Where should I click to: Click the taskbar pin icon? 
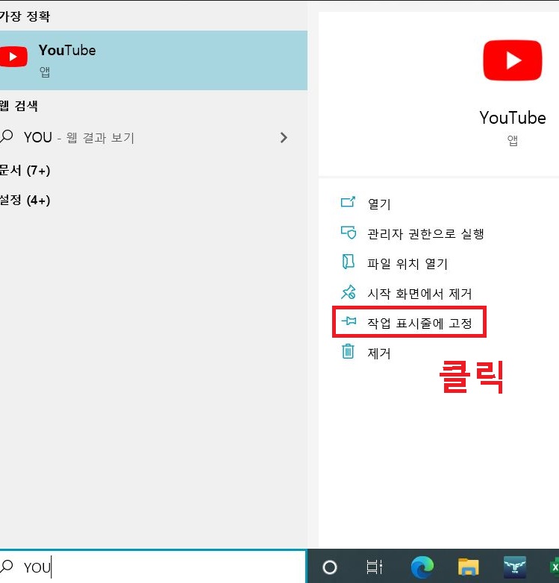349,321
